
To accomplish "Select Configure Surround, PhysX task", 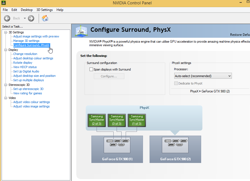I will coord(31,45).
